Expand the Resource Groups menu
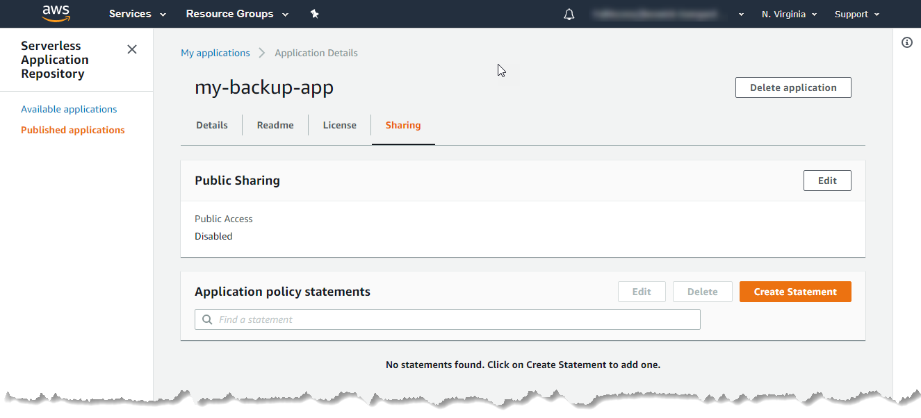This screenshot has height=418, width=921. coord(236,14)
